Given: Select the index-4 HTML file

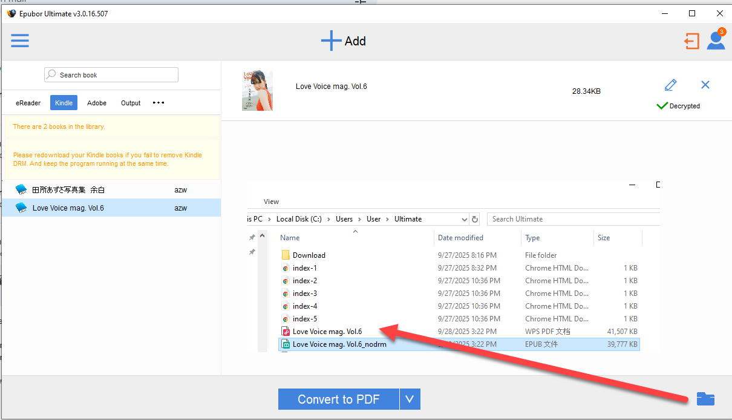Looking at the screenshot, I should click(x=304, y=306).
